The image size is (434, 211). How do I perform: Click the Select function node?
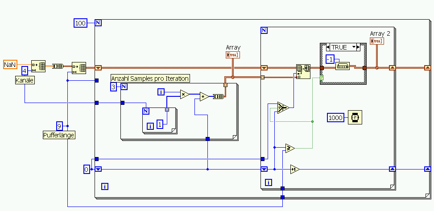click(x=283, y=107)
